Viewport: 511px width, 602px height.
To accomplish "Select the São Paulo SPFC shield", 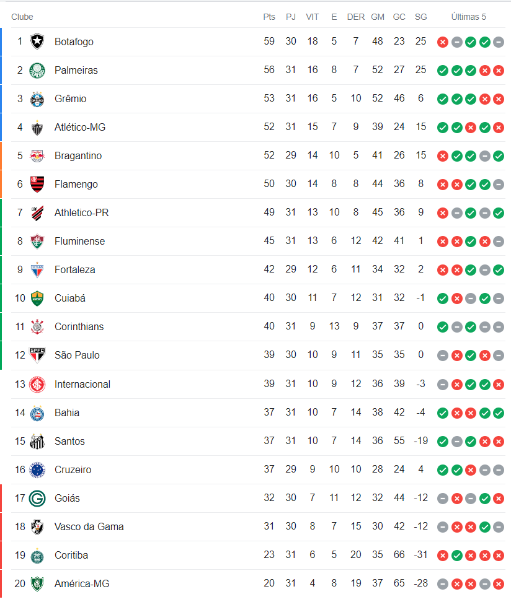I will [37, 355].
